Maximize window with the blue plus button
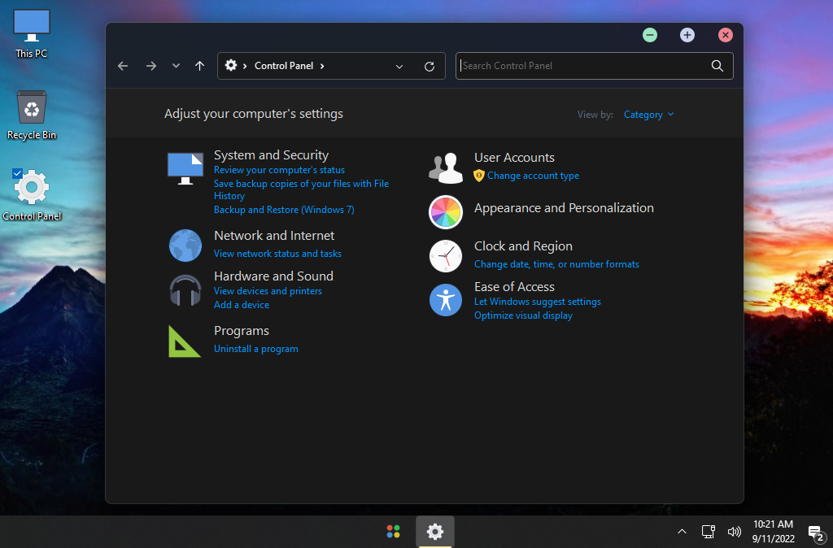This screenshot has width=833, height=548. click(687, 35)
